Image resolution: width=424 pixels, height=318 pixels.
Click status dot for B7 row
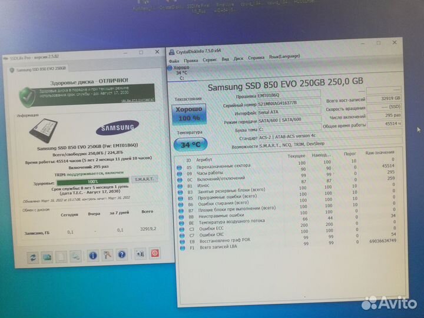pyautogui.click(x=181, y=211)
